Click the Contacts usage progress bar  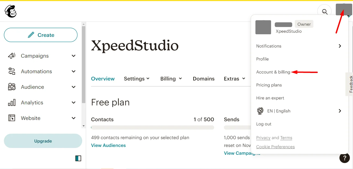(153, 127)
